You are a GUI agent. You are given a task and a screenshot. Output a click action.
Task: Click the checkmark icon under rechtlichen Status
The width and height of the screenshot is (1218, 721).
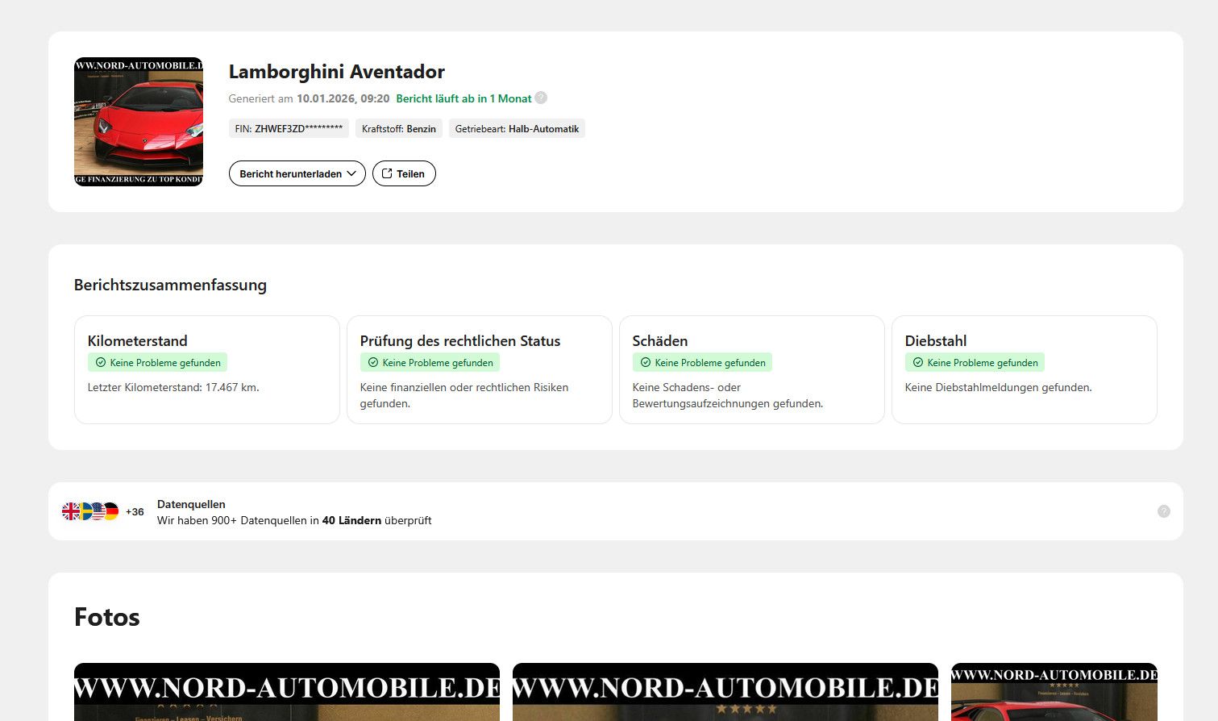[x=373, y=363]
